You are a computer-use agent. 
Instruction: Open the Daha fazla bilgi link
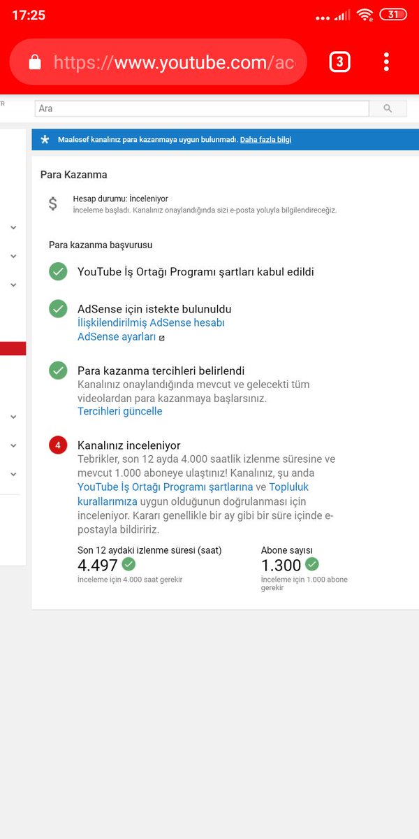[x=265, y=140]
